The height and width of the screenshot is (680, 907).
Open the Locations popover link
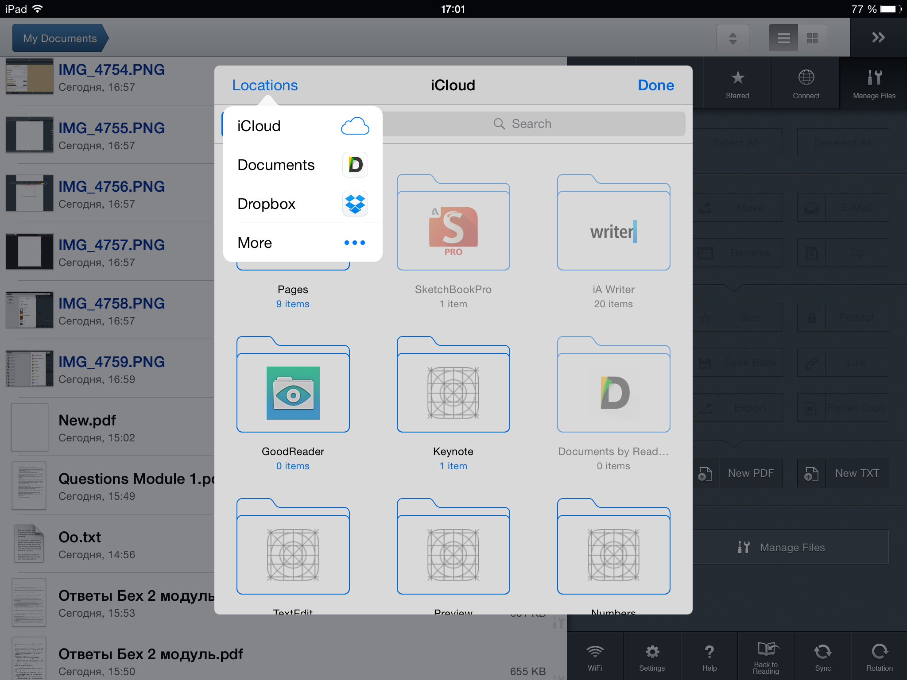[x=265, y=85]
